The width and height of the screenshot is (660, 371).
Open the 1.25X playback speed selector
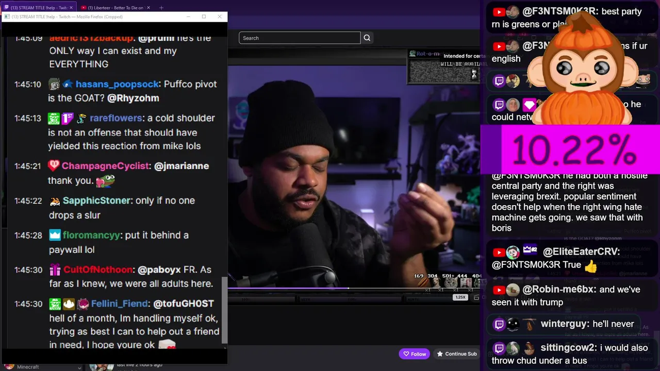(460, 297)
